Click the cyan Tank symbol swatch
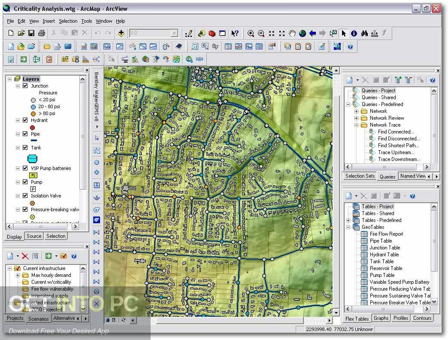448x340 pixels. 32,158
